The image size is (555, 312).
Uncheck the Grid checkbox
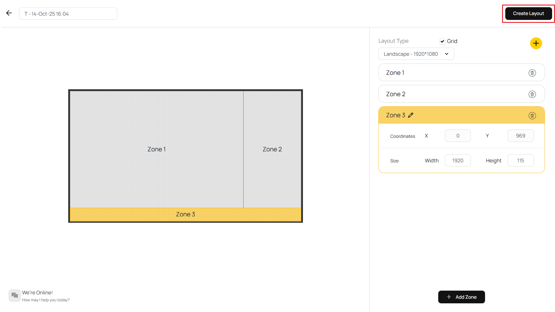[442, 41]
